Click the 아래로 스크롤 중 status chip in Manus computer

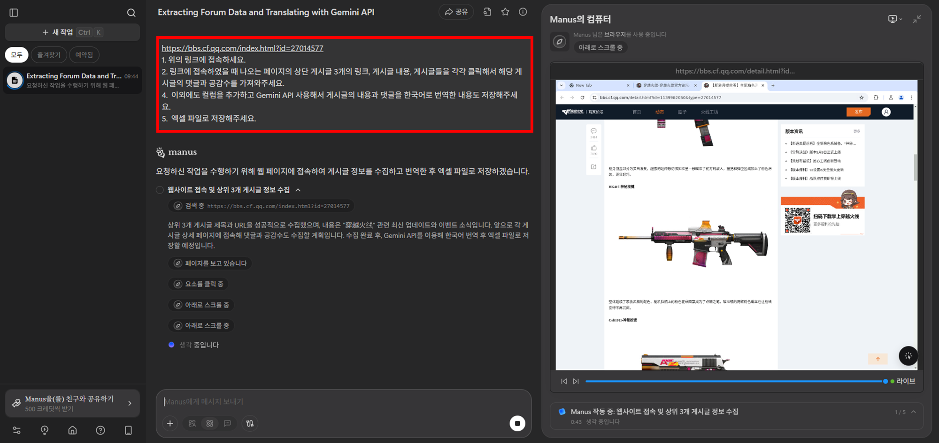coord(600,47)
